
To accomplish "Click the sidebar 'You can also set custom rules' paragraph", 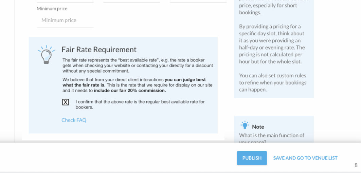I will (x=273, y=82).
